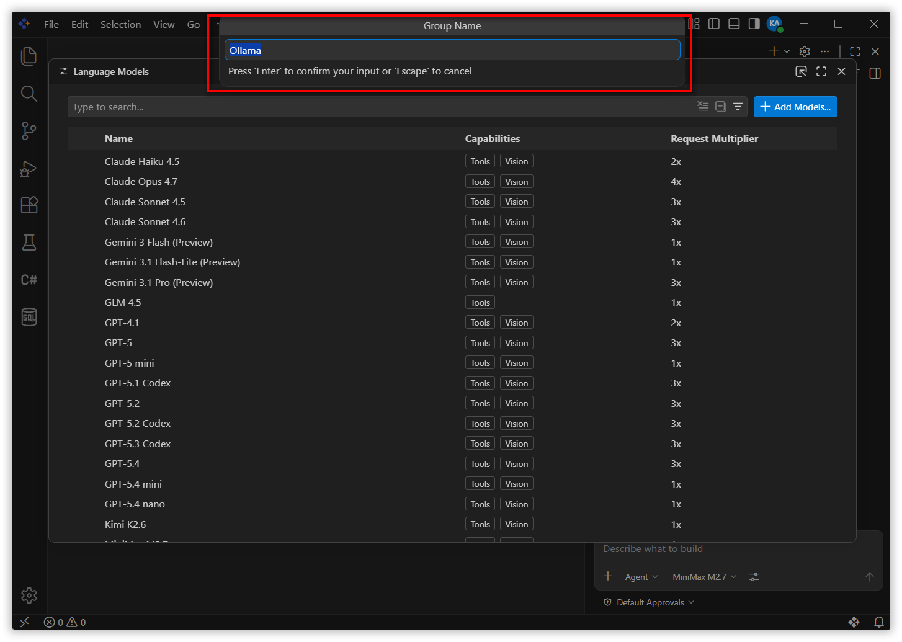Close the chat panel
Viewport: 902px width, 642px height.
[x=875, y=51]
